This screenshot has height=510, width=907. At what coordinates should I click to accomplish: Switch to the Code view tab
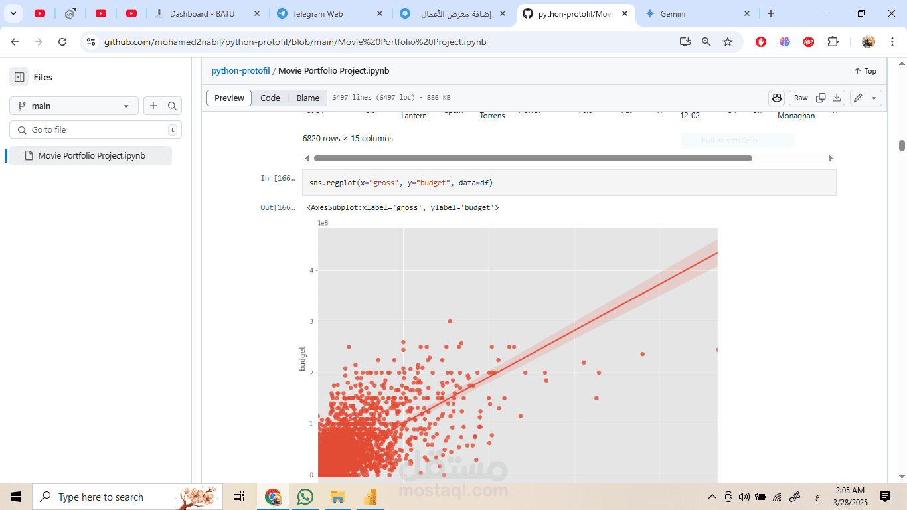(x=270, y=98)
